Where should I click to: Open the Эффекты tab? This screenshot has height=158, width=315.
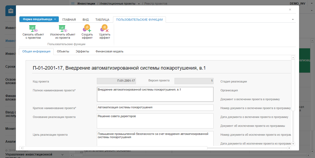pos(82,52)
